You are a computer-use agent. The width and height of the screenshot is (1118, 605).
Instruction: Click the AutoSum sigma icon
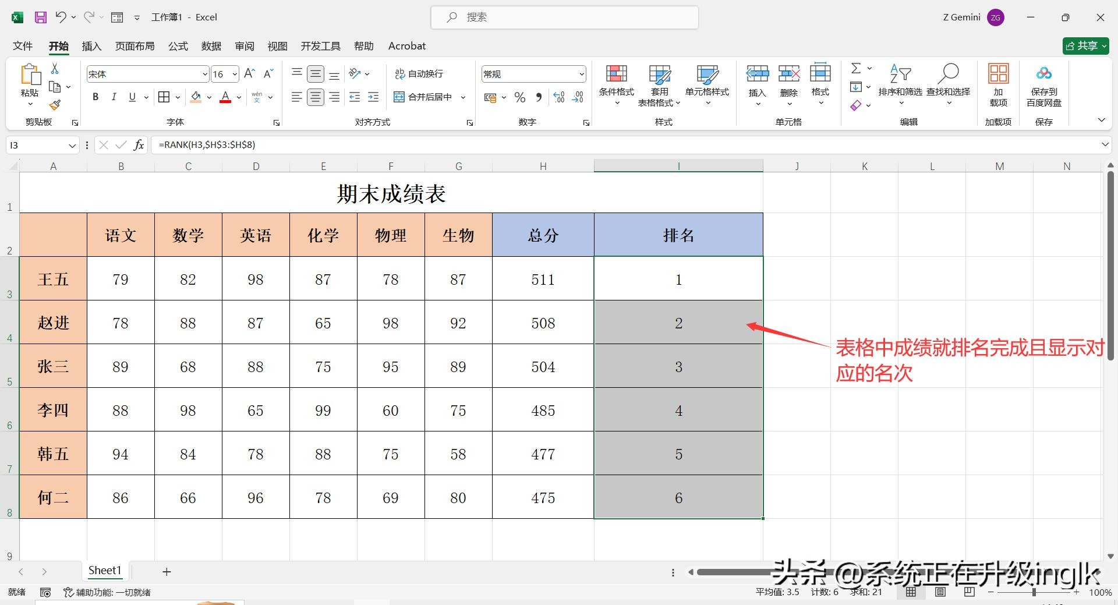[856, 69]
